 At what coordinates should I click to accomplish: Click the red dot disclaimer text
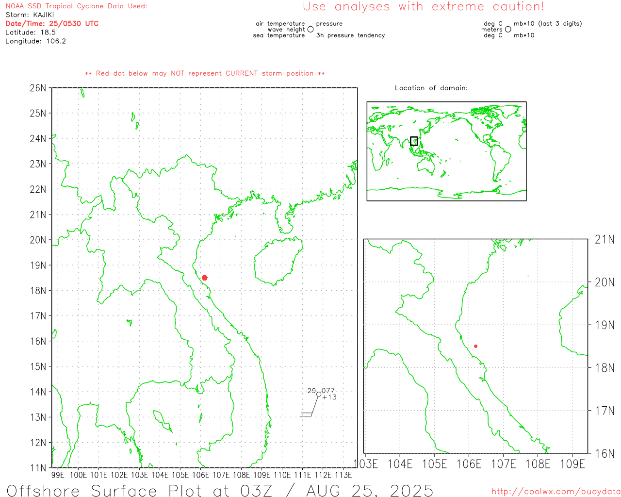point(205,73)
